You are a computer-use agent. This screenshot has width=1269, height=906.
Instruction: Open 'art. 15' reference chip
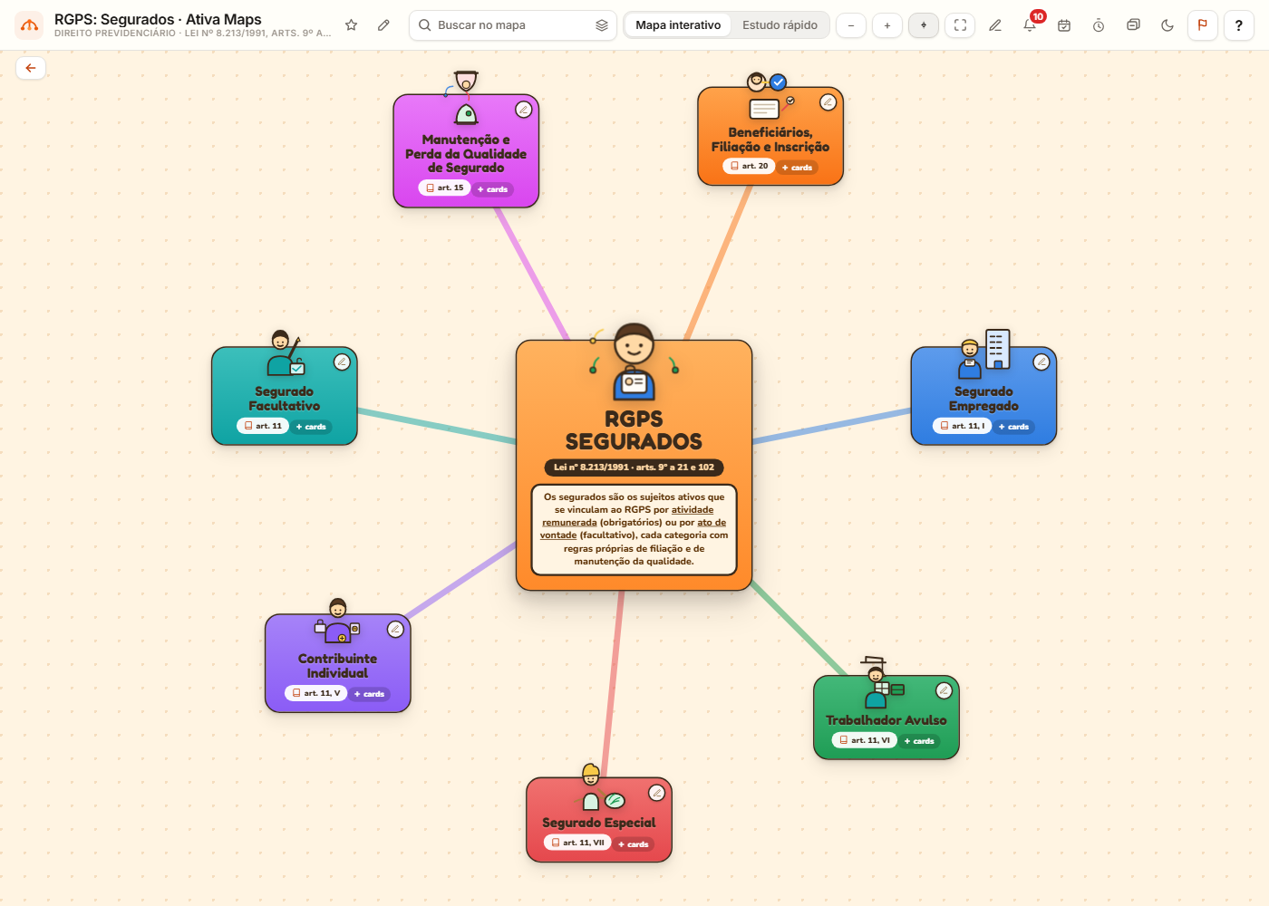pos(444,188)
